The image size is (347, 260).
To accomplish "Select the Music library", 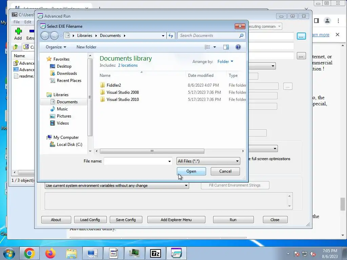I will [62, 109].
